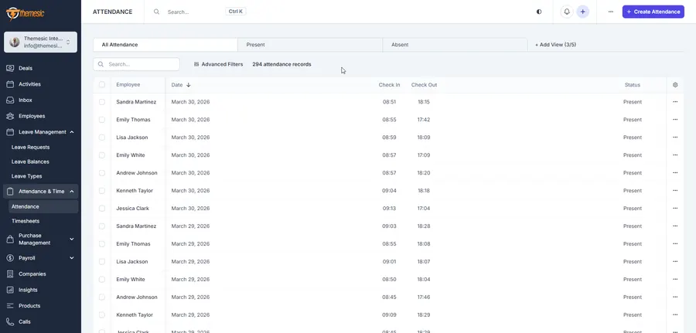Viewport: 696px width, 333px height.
Task: Focus the attendance table search box
Action: [136, 64]
